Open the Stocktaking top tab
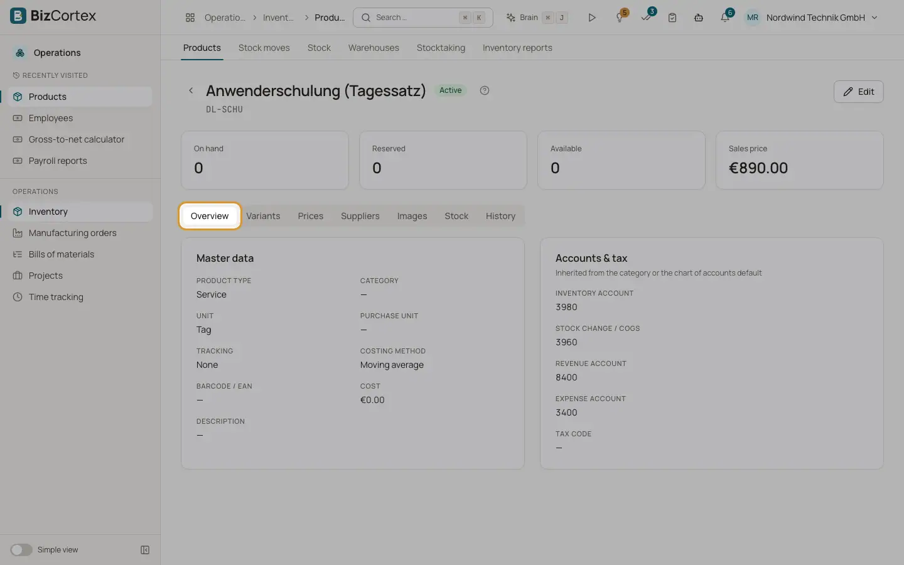904x565 pixels. tap(441, 48)
